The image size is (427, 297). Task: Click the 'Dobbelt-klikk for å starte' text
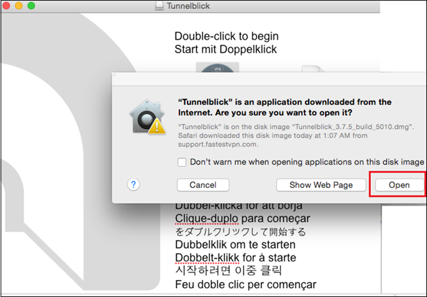235,257
